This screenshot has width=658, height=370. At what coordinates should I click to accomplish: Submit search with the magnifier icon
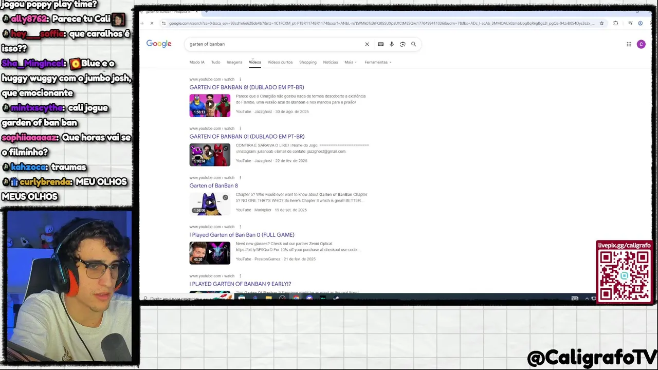point(413,44)
